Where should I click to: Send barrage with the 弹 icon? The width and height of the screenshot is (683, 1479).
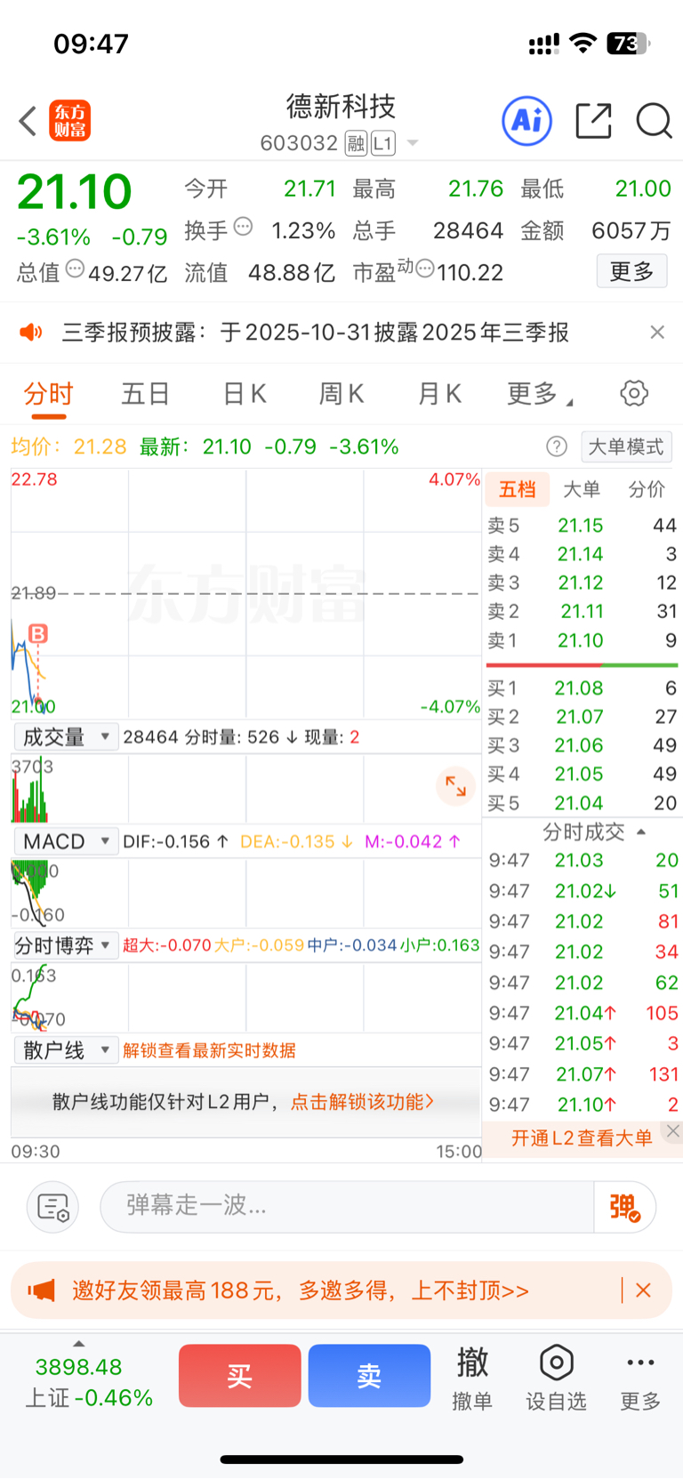(x=625, y=1207)
